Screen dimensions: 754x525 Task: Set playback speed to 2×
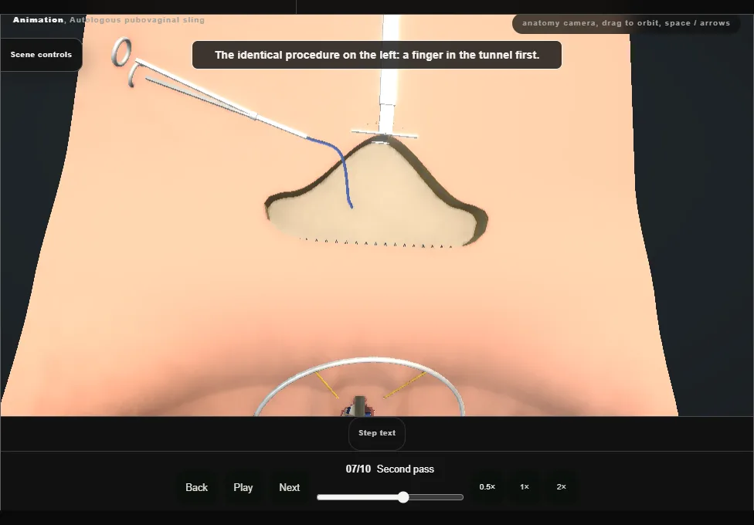(x=561, y=487)
